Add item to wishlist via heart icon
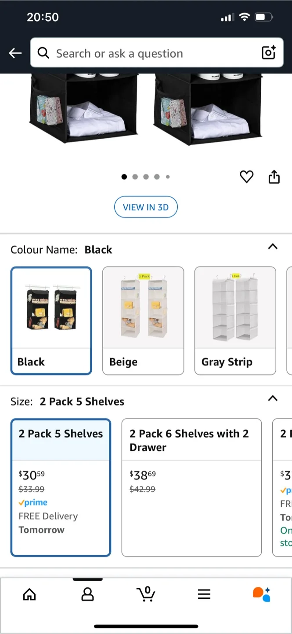The image size is (292, 634). 246,177
